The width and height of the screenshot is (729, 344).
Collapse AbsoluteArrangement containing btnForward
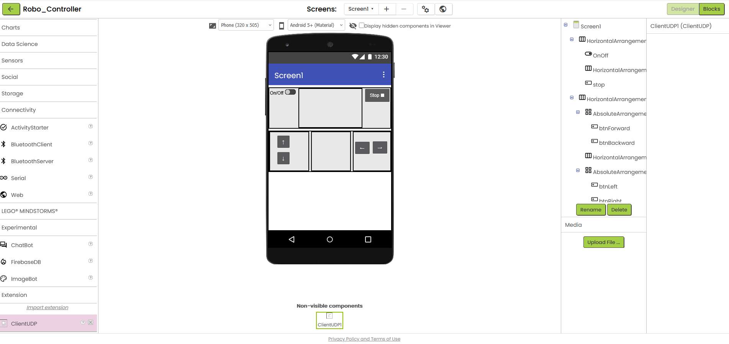(x=578, y=112)
